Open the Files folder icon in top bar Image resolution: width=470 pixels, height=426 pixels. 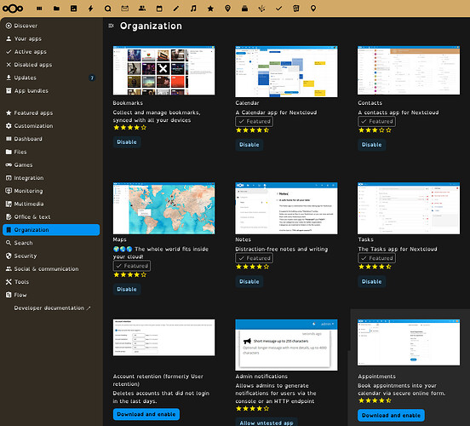pos(56,9)
